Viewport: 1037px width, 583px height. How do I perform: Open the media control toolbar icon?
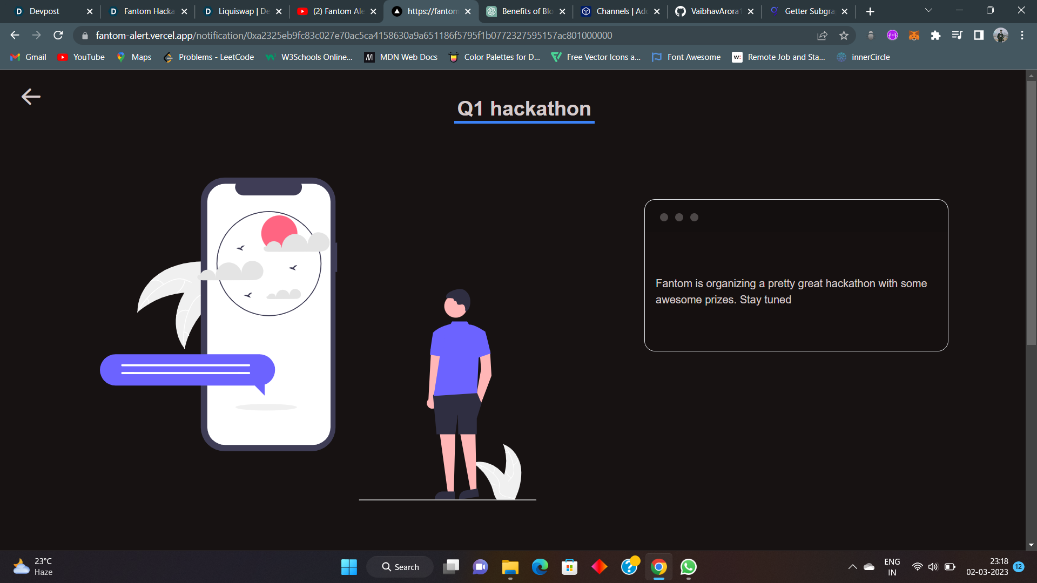coord(957,36)
